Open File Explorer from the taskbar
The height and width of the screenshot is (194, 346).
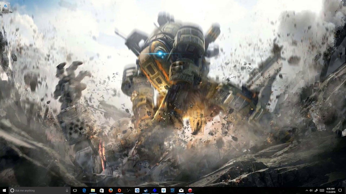click(93, 190)
